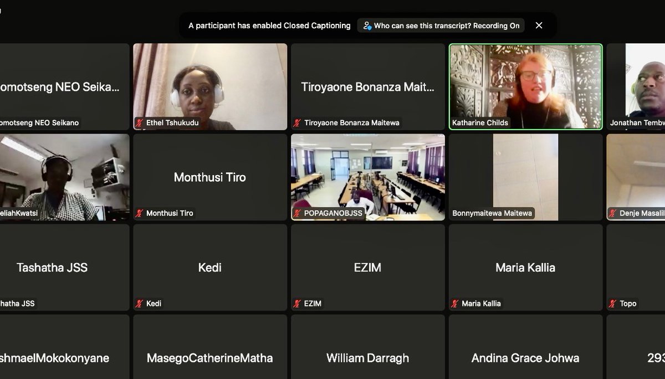This screenshot has width=665, height=379.
Task: Click muted mic icon beside Ethel Tshukudu
Action: 140,123
